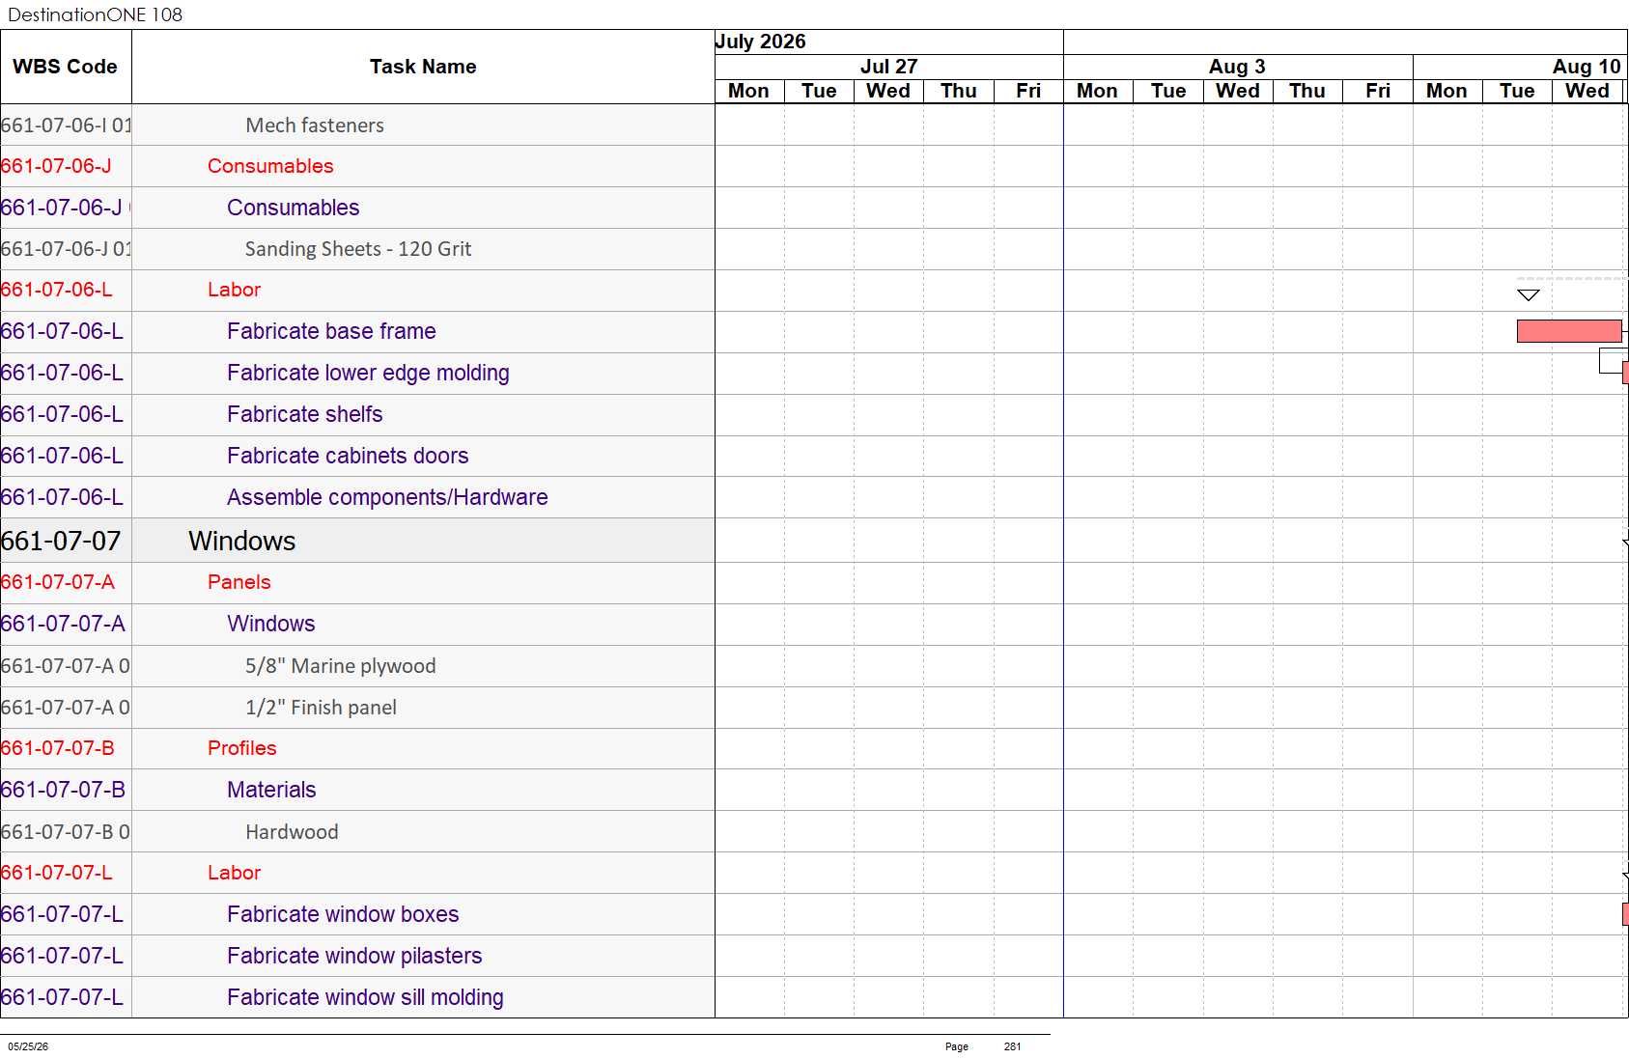Select Mon under the Jul 27 week
The width and height of the screenshot is (1629, 1059).
[748, 91]
